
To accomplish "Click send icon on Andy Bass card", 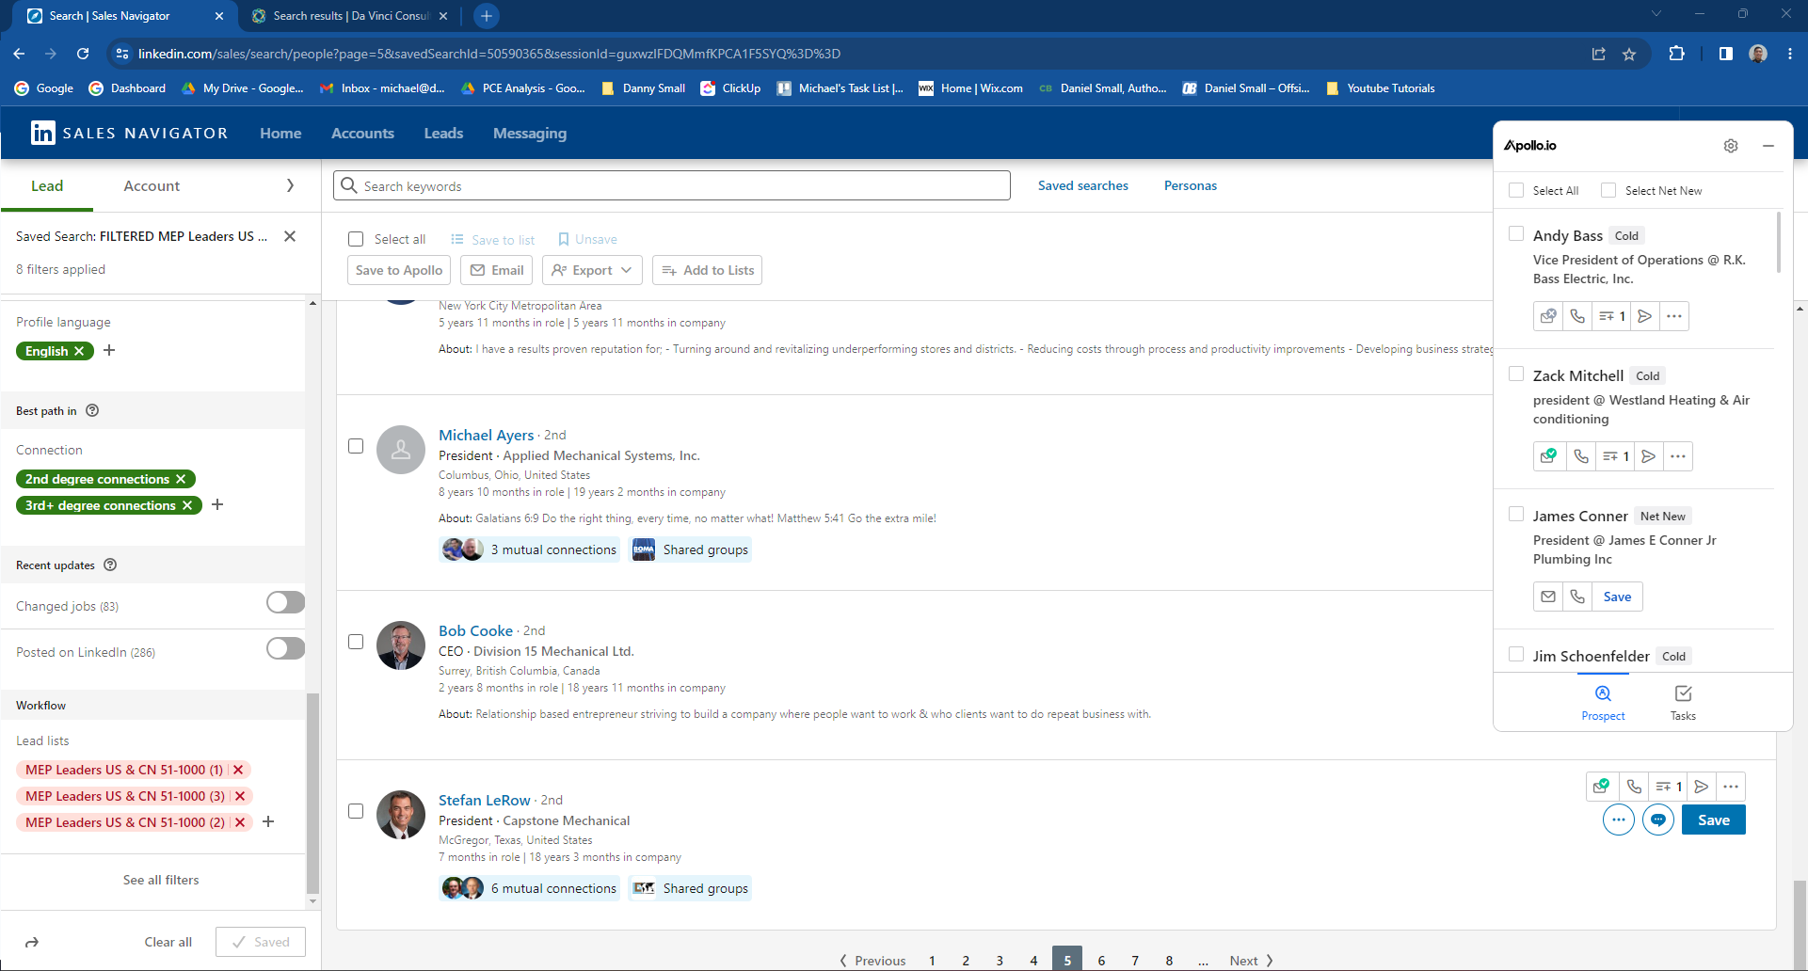I will coord(1644,316).
